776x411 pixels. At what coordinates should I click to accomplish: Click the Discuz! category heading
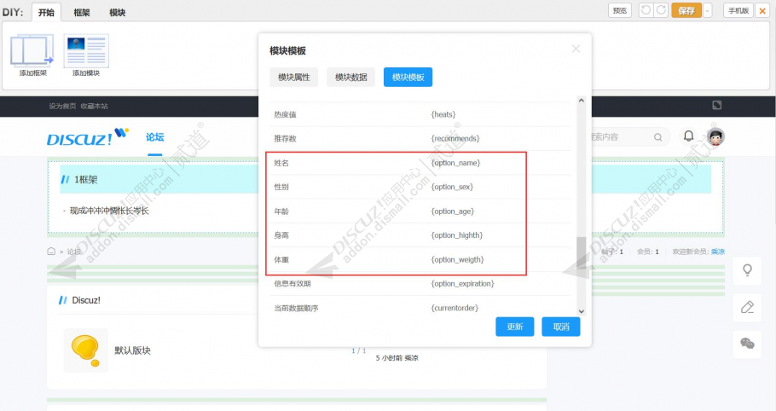point(86,300)
